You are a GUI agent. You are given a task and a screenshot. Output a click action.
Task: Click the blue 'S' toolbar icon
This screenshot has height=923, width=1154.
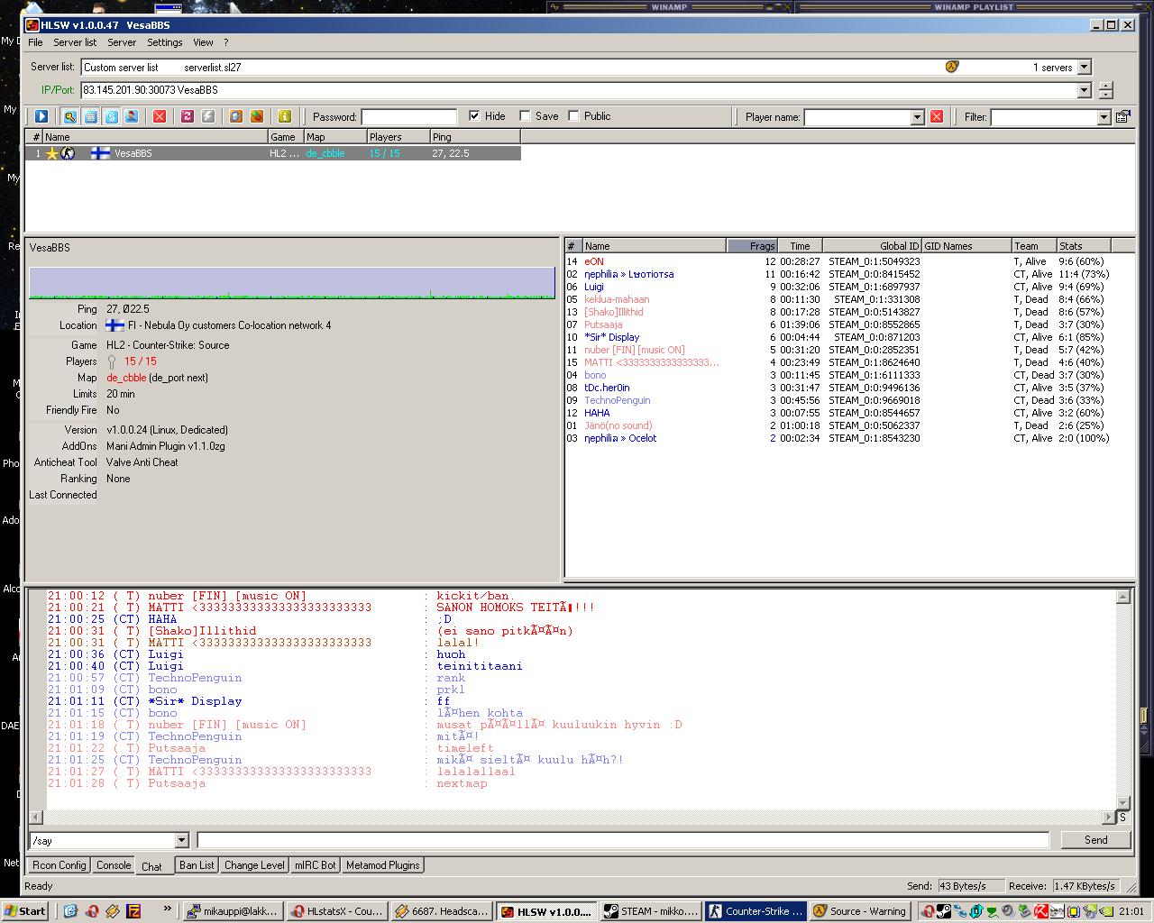[111, 116]
